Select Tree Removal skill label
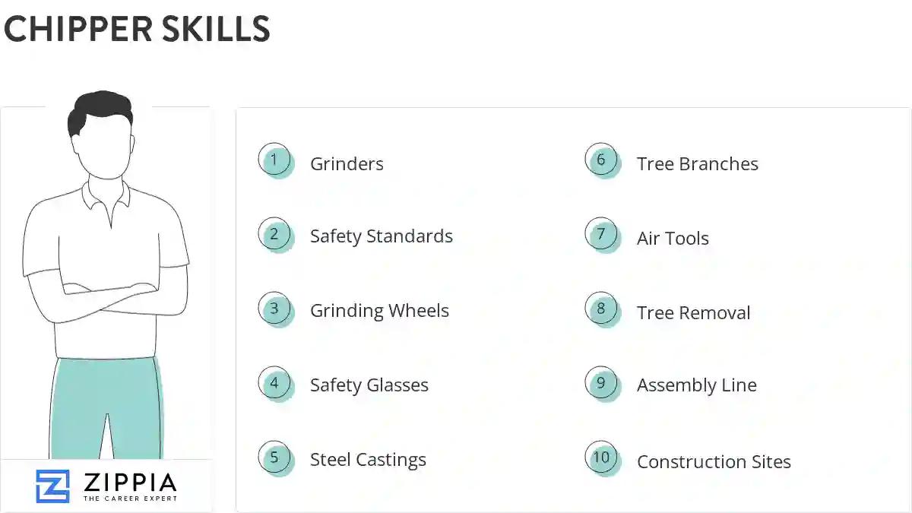This screenshot has width=912, height=513. click(x=693, y=313)
